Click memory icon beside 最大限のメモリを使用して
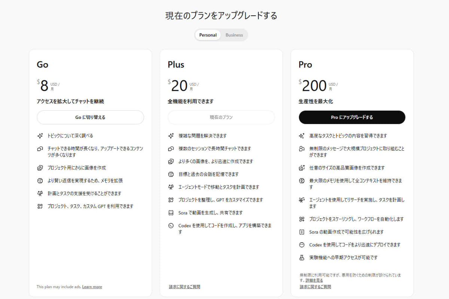449x299 pixels. pyautogui.click(x=302, y=181)
